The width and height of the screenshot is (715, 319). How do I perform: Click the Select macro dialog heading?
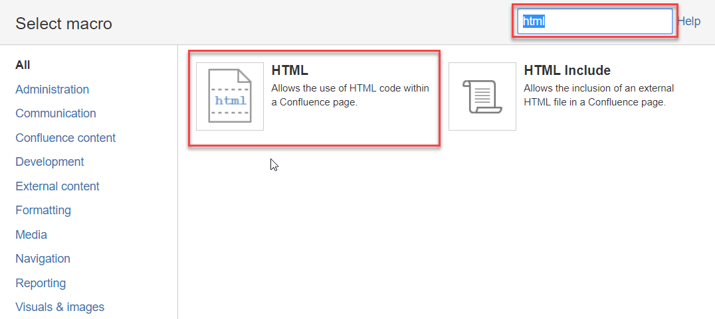click(x=64, y=23)
